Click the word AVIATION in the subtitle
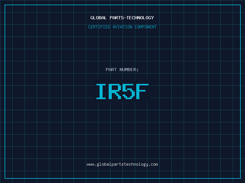245x183 pixels. 123,27
